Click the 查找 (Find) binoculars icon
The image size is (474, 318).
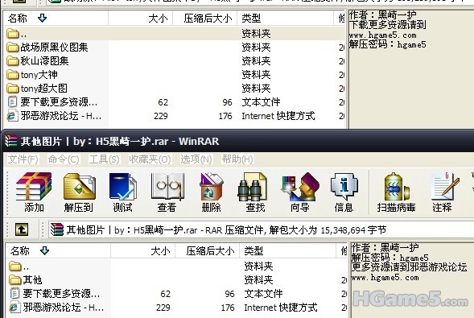pyautogui.click(x=253, y=187)
